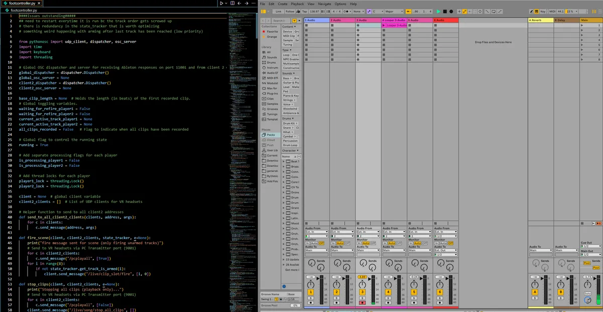603x312 pixels.
Task: Open the Help menu
Action: coord(353,4)
